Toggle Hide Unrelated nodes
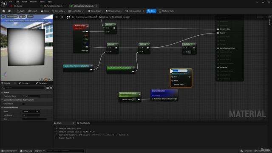The width and height of the screenshot is (272, 153). (133, 11)
